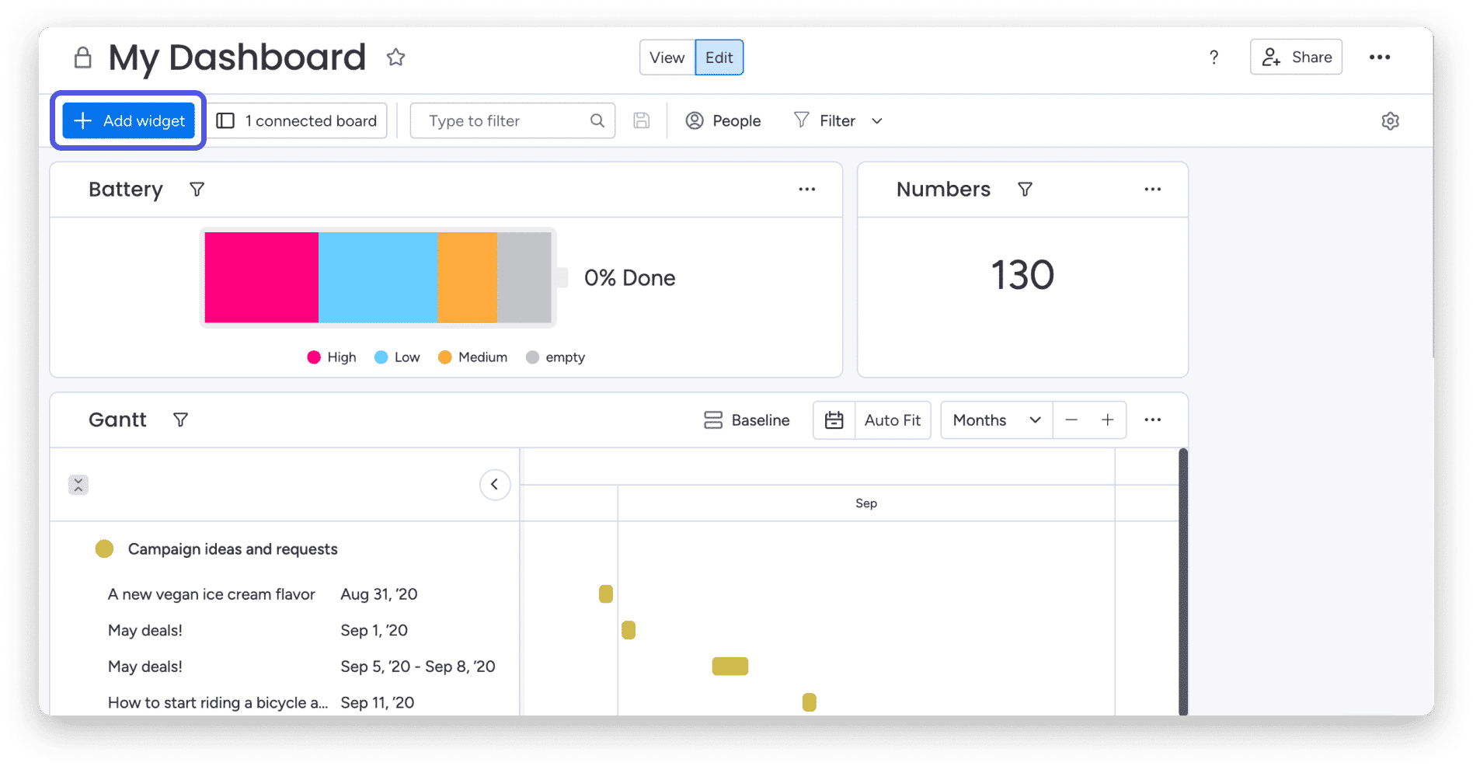Open Battery widget three-dot menu
The width and height of the screenshot is (1473, 766).
tap(807, 190)
